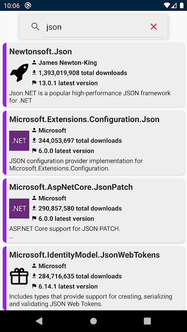The width and height of the screenshot is (187, 332).
Task: Open Microsoft.Extensions.Configuration.Json package
Action: point(84,120)
